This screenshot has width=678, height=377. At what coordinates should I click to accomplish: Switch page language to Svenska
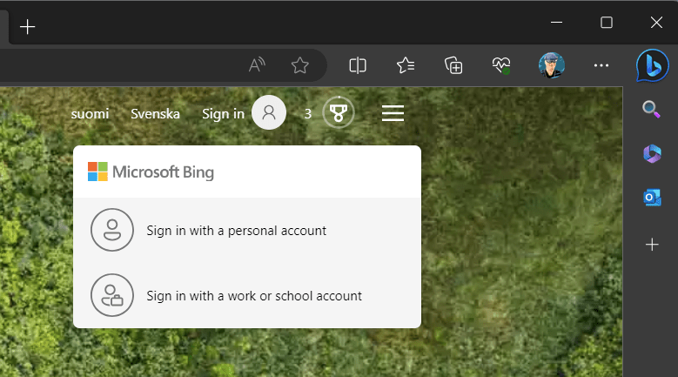(x=155, y=113)
